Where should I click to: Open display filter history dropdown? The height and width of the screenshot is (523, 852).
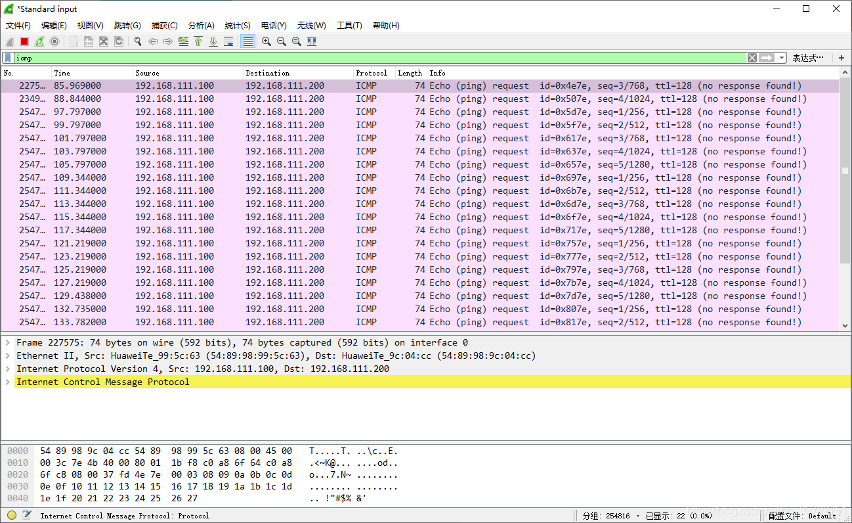pyautogui.click(x=782, y=58)
